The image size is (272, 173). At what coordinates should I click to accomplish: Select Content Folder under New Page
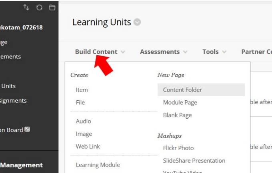pos(182,90)
